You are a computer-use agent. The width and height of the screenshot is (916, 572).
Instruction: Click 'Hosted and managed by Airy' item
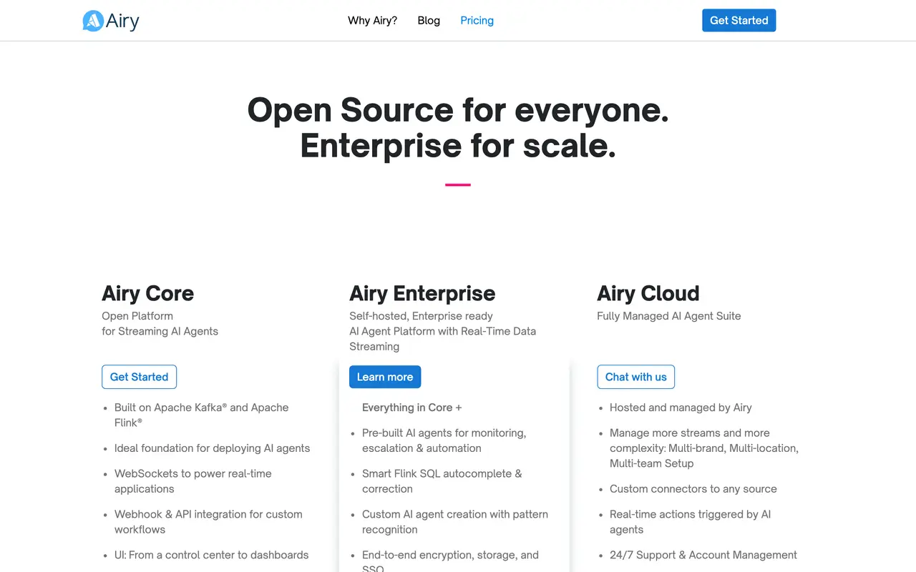click(681, 408)
